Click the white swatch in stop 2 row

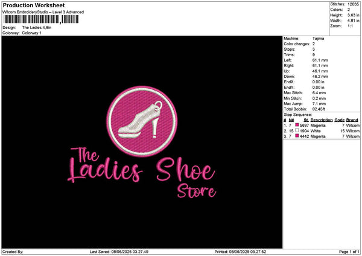pos(297,130)
